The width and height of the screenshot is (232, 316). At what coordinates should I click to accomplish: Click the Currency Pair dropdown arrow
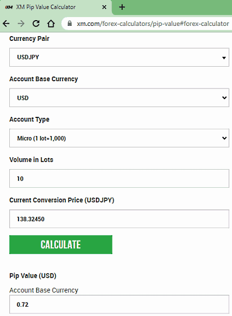[224, 58]
